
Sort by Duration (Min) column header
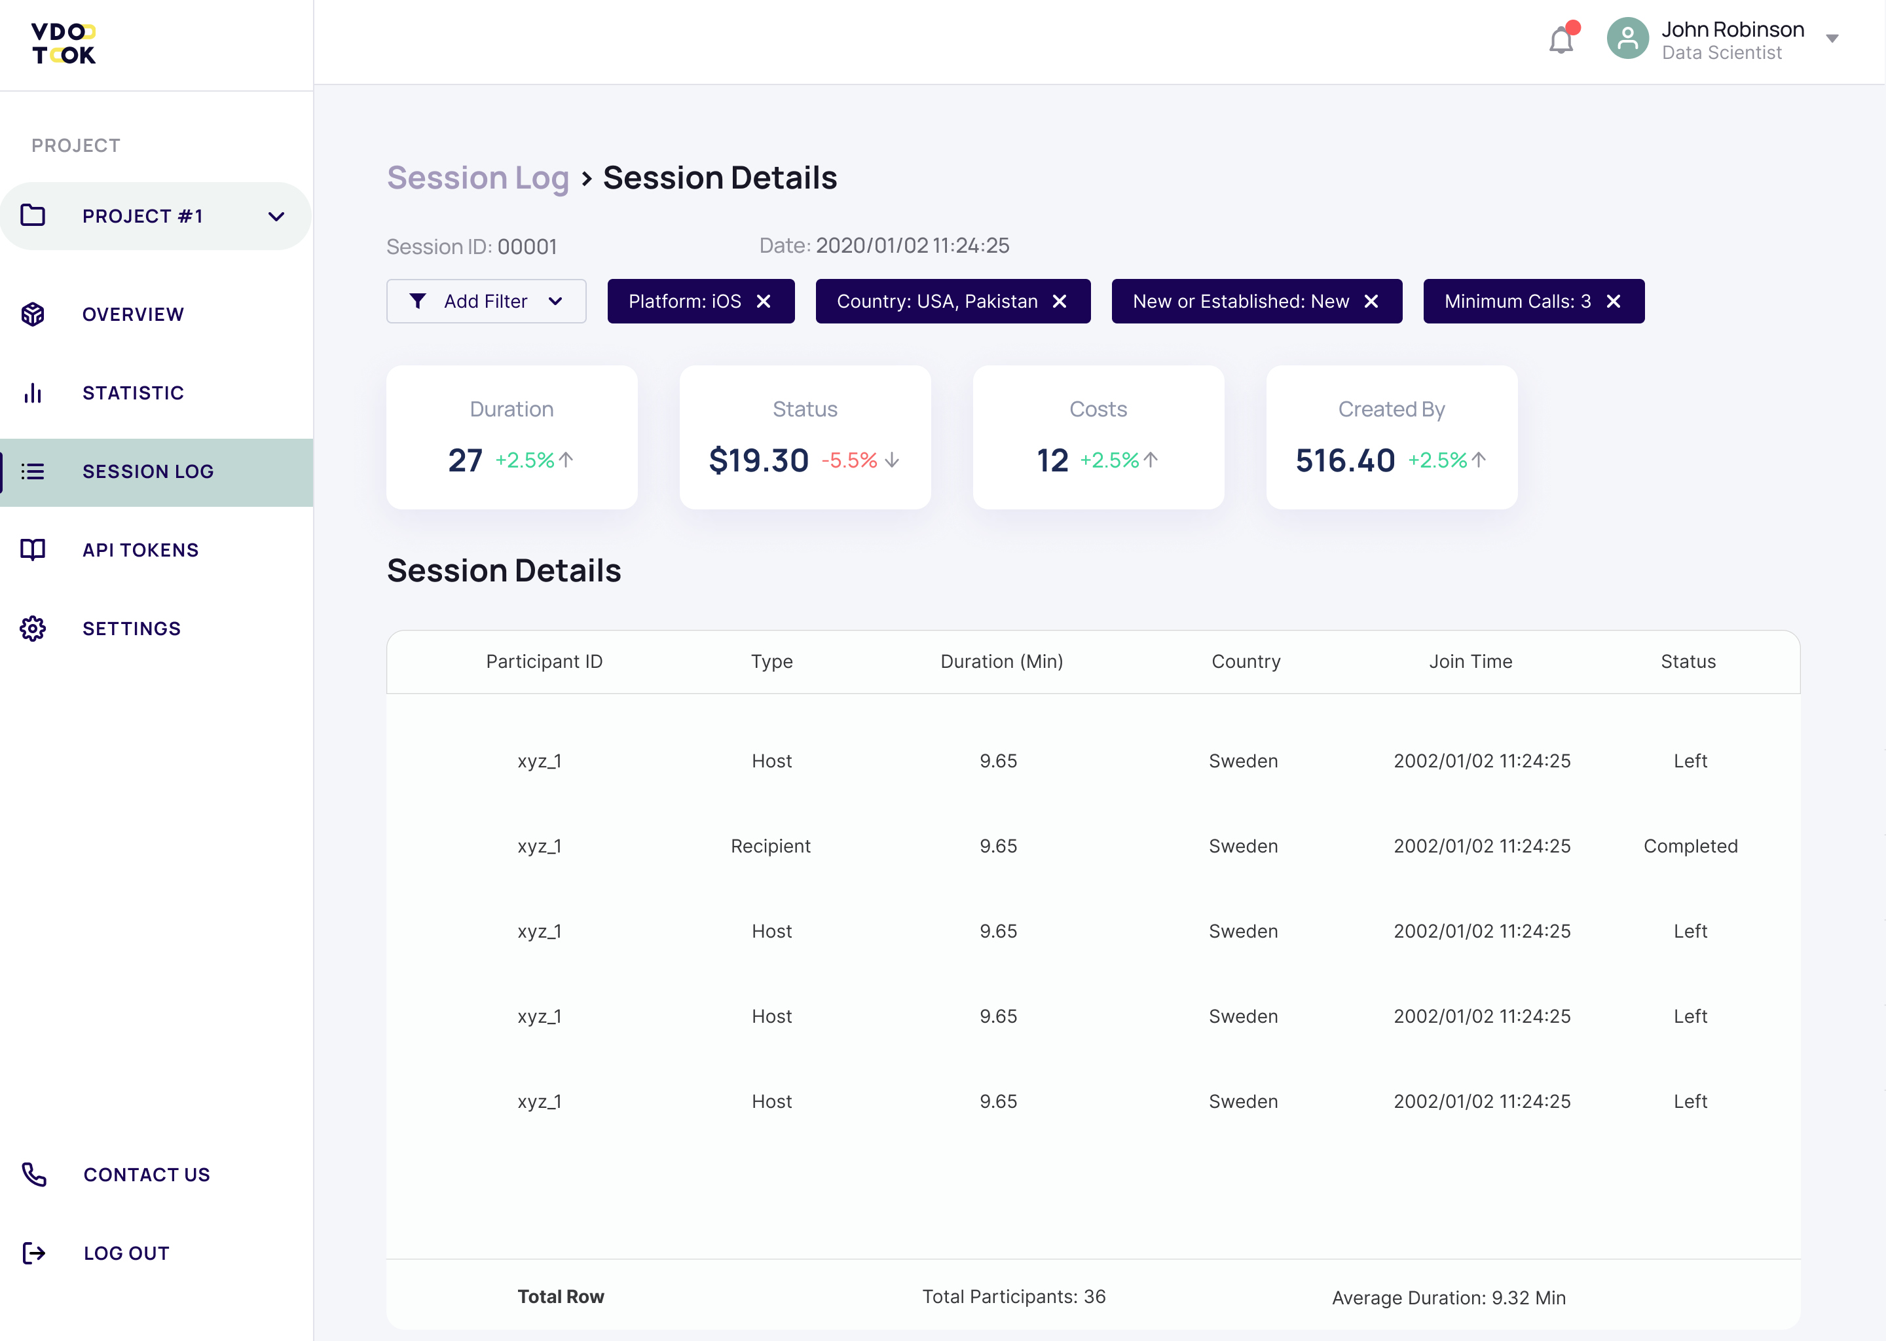point(1002,661)
